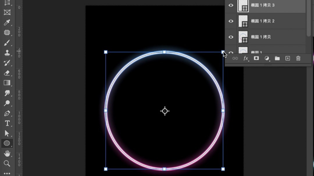Image resolution: width=314 pixels, height=176 pixels.
Task: Click the right-middle transform handle
Action: (223, 111)
